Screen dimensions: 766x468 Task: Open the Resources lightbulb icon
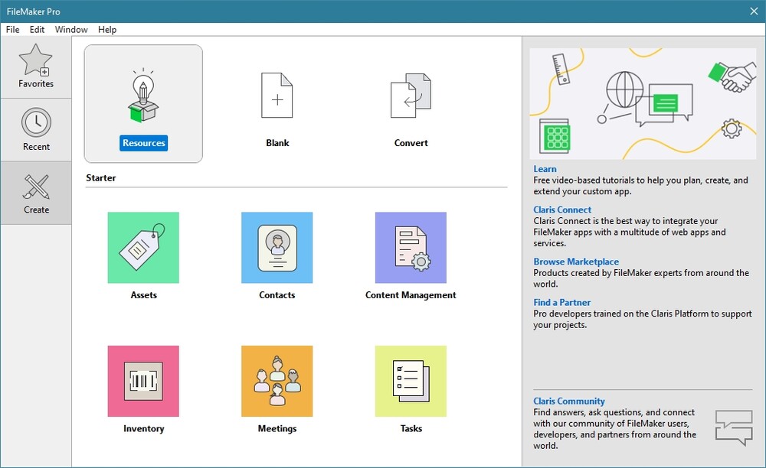point(143,97)
